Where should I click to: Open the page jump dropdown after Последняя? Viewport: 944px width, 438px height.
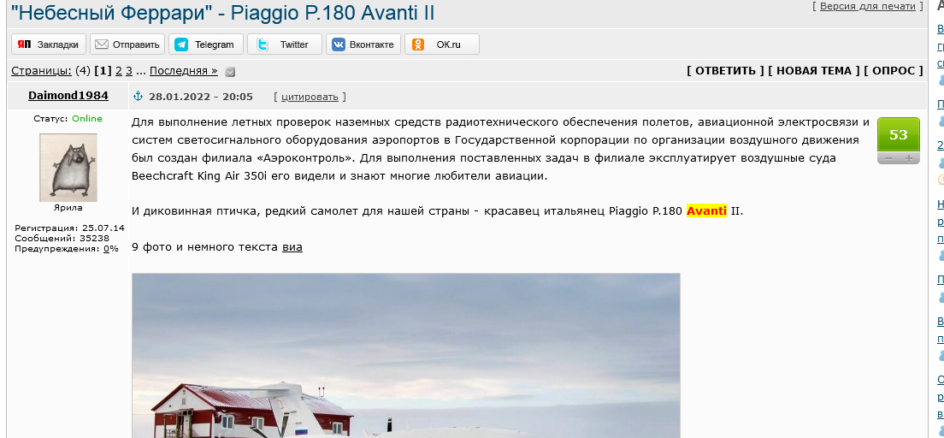click(x=230, y=72)
